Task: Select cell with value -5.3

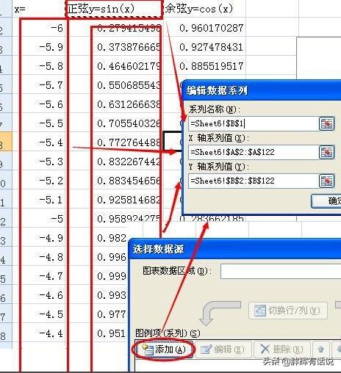Action: pyautogui.click(x=39, y=162)
